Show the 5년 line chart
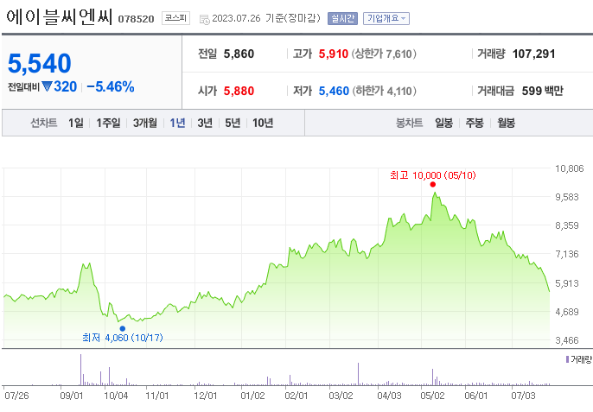 233,123
